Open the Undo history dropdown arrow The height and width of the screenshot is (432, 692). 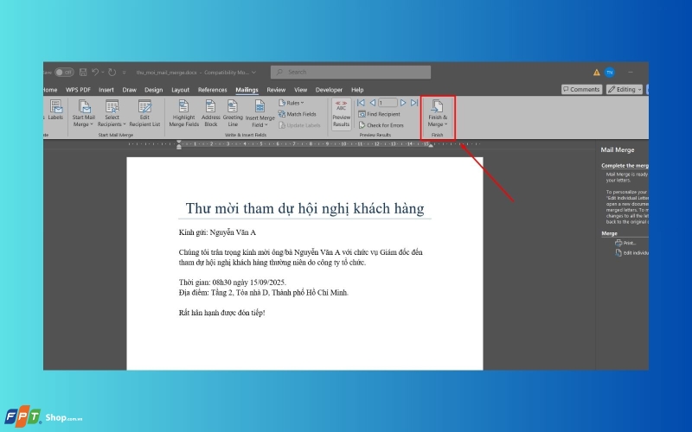(x=103, y=72)
